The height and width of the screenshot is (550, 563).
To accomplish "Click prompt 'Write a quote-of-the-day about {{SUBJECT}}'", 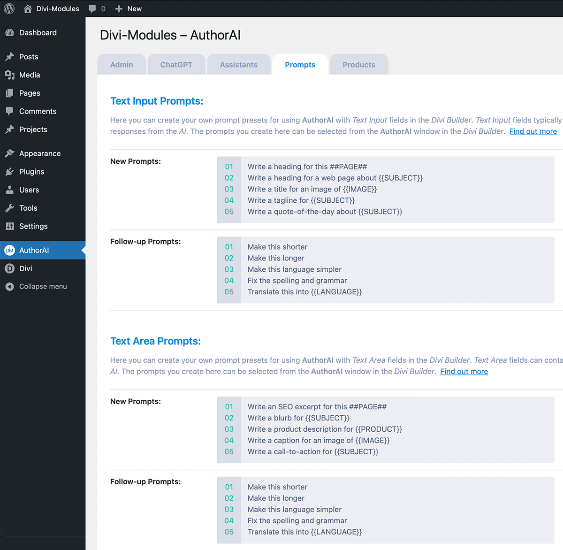I will (x=325, y=212).
